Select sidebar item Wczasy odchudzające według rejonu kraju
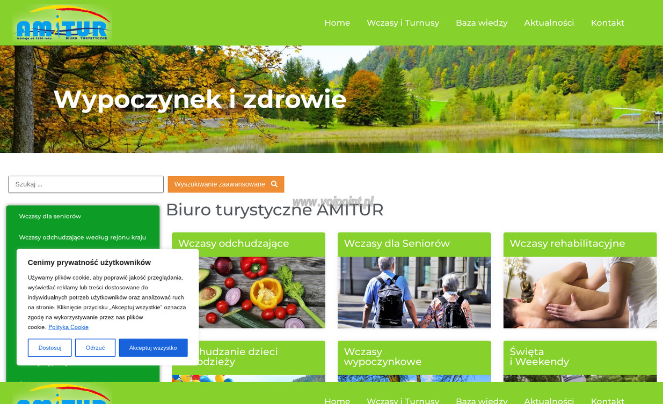Viewport: 663px width, 404px height. coord(82,237)
